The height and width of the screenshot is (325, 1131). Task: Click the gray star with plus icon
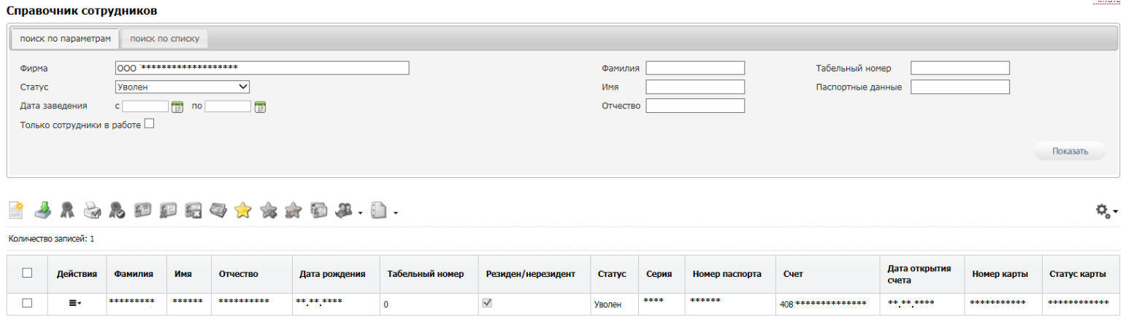pyautogui.click(x=268, y=211)
